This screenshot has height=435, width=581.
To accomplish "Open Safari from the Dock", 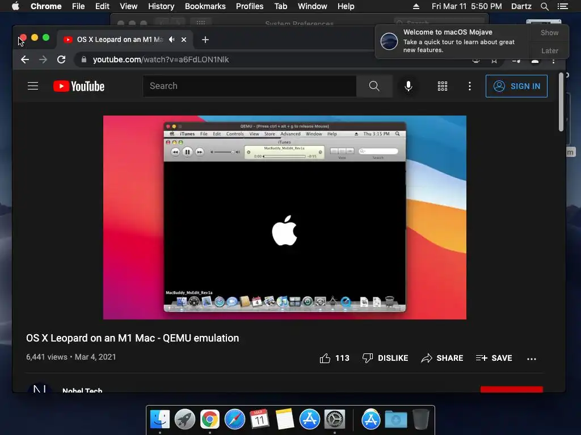I will [234, 420].
